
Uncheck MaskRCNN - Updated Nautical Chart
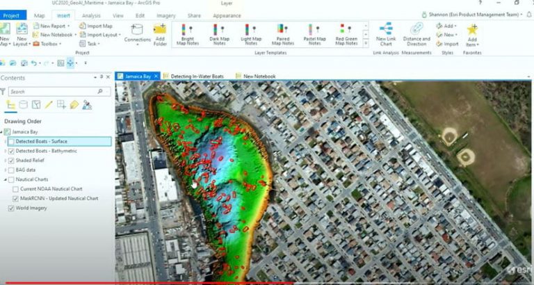pyautogui.click(x=16, y=199)
